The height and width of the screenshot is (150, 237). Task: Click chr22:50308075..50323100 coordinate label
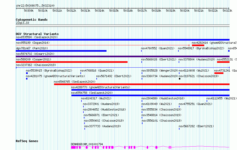[35, 6]
